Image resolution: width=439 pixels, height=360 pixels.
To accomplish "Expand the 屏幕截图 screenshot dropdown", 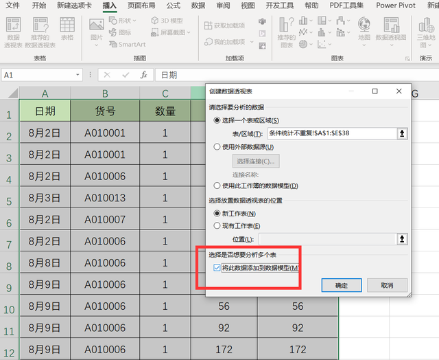I will [x=171, y=32].
